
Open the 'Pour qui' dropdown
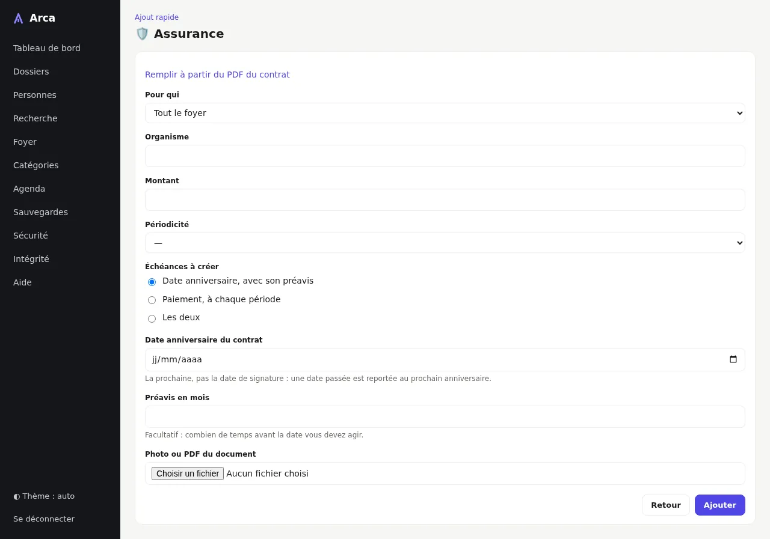tap(445, 113)
